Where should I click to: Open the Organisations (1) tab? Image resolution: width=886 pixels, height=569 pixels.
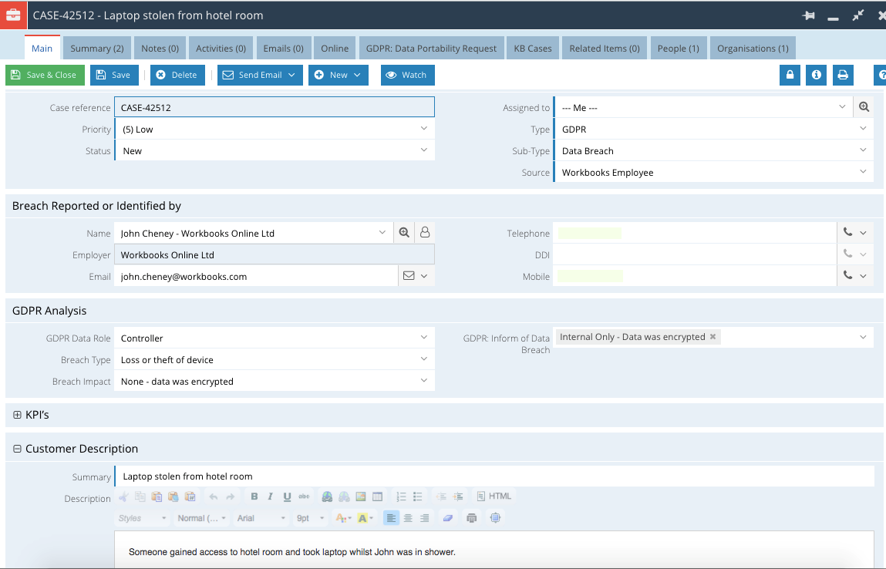753,48
